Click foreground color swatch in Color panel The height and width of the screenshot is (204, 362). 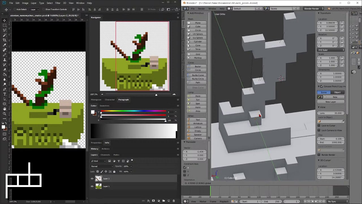click(x=93, y=112)
